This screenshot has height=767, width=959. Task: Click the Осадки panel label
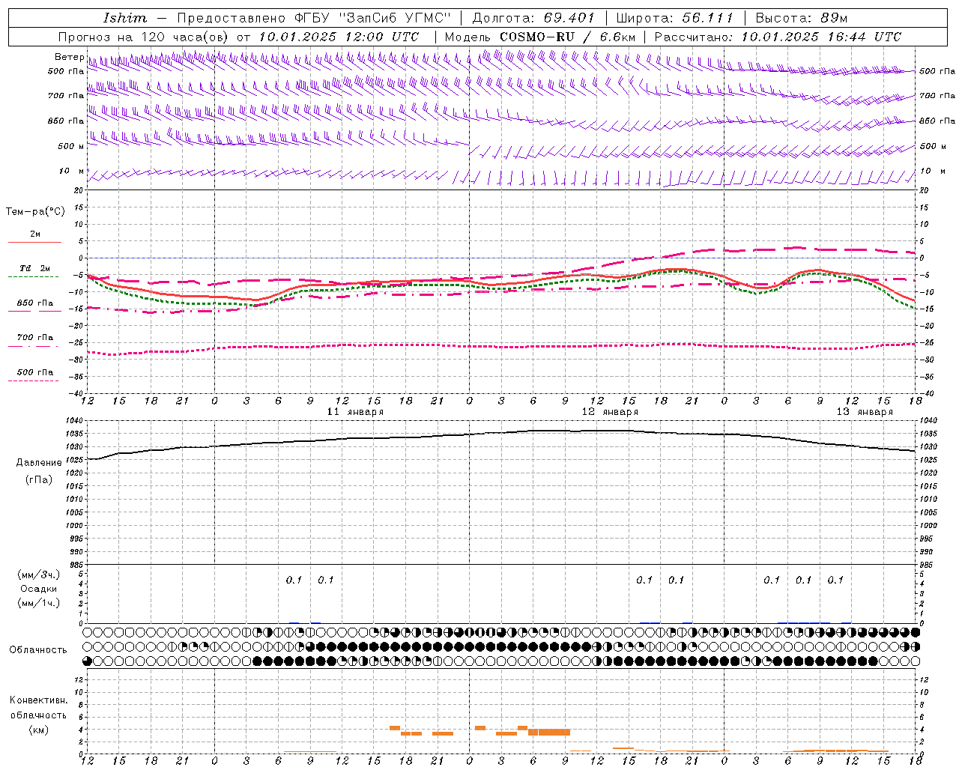point(39,589)
